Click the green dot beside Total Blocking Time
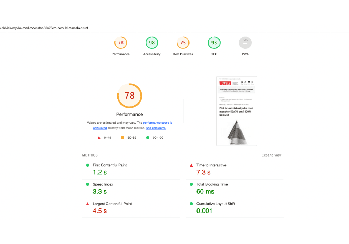The width and height of the screenshot is (349, 244). click(x=191, y=184)
